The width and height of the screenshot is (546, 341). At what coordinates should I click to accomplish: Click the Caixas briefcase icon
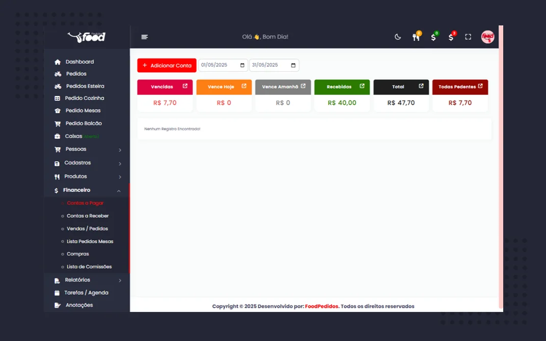point(57,136)
